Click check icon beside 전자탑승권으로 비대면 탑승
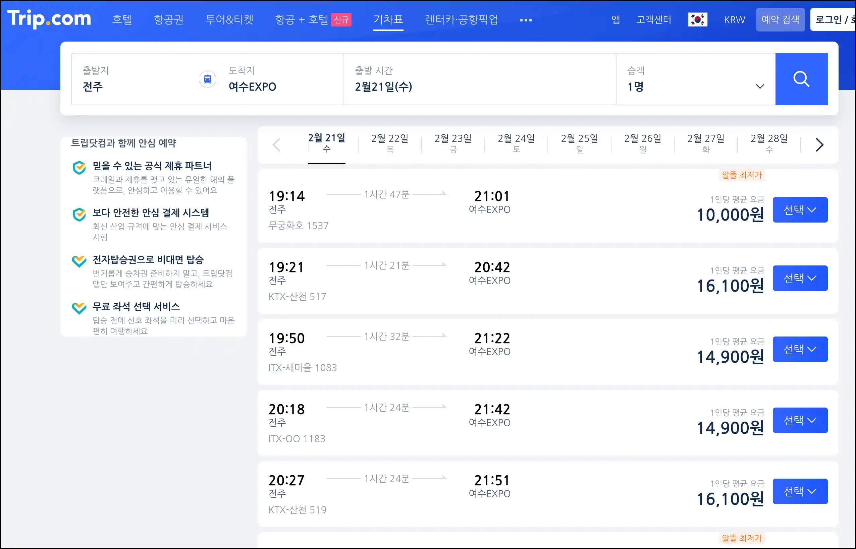This screenshot has width=856, height=549. (79, 261)
